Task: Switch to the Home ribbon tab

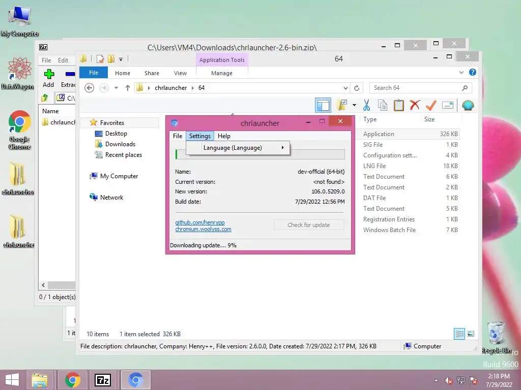Action: [x=123, y=73]
